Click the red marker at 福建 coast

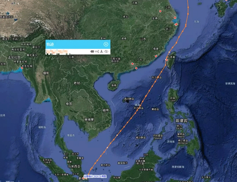coord(156,56)
